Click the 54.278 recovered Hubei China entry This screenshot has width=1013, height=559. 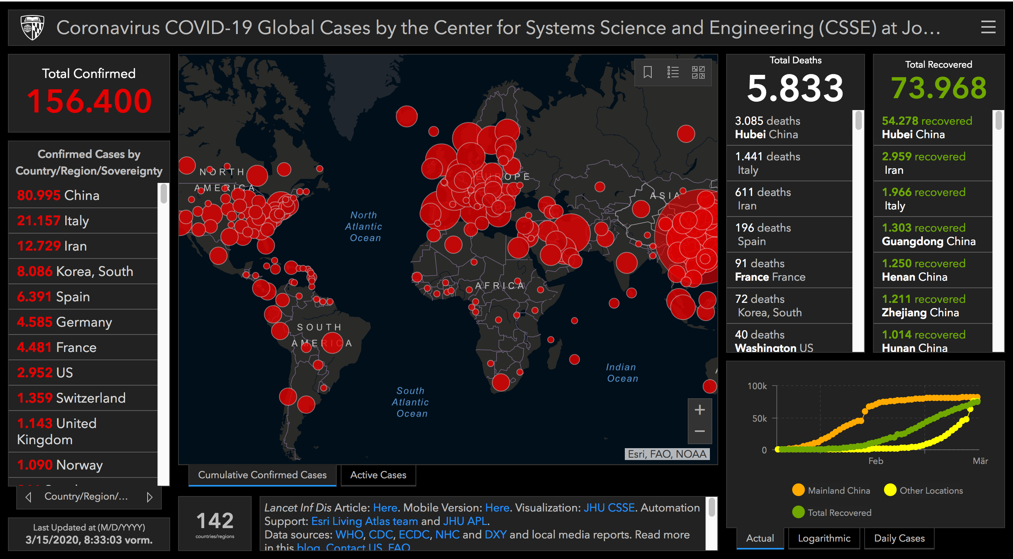point(933,127)
